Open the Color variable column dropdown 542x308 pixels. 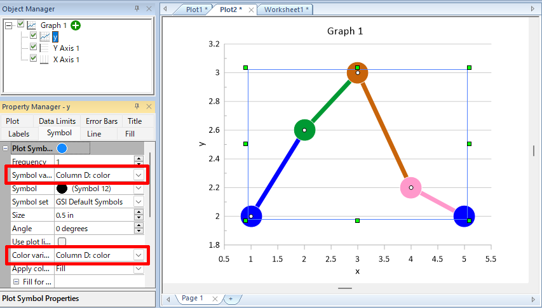(138, 255)
